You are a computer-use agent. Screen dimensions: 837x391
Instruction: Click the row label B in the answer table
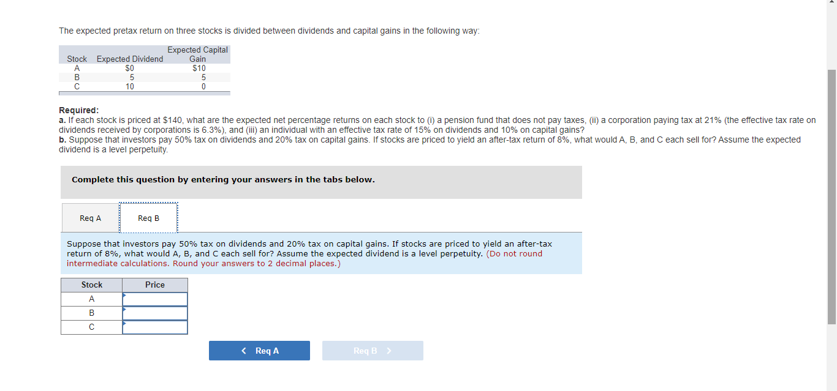coord(91,313)
